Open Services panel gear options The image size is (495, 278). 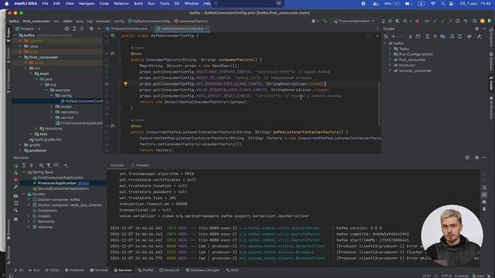476,158
